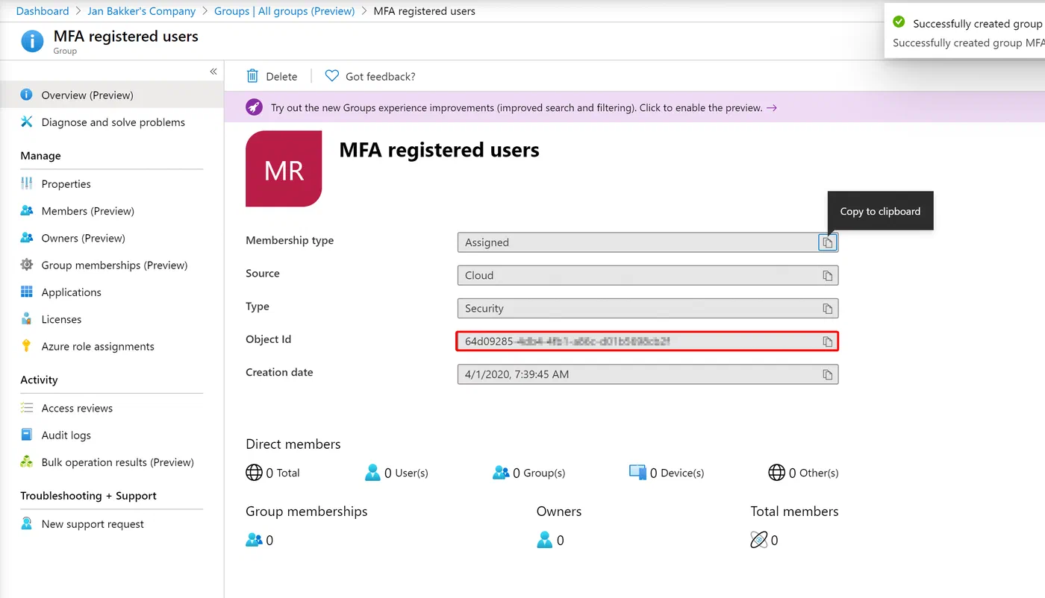Click the Delete trash icon
This screenshot has width=1045, height=598.
click(252, 76)
